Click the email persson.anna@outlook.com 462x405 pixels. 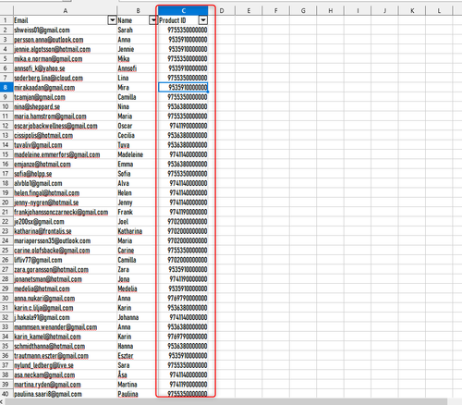coord(49,40)
